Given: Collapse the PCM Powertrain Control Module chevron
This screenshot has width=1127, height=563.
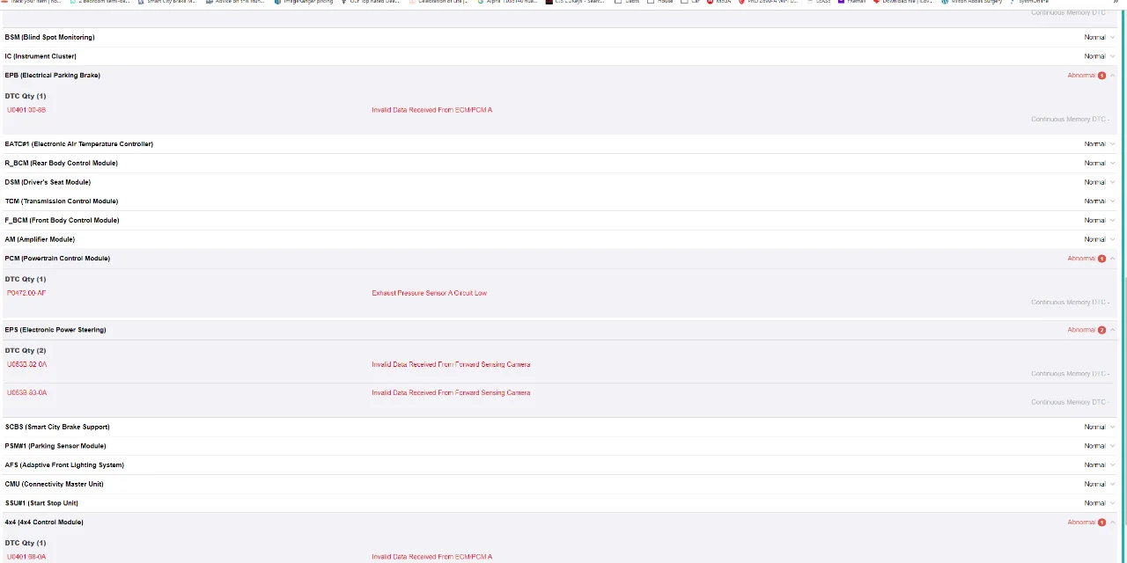Looking at the screenshot, I should click(x=1112, y=259).
